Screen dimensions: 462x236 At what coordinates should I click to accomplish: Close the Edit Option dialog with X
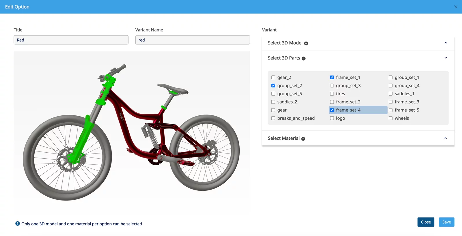click(456, 7)
